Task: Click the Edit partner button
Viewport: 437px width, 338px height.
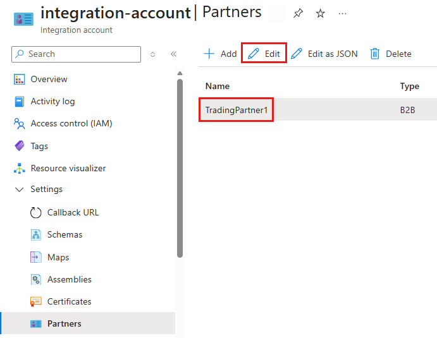Action: tap(264, 54)
